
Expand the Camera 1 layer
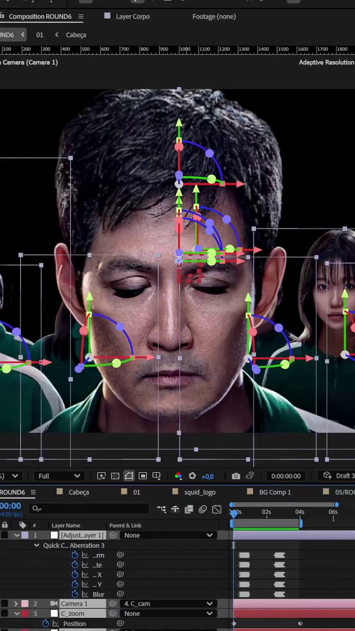pyautogui.click(x=16, y=604)
